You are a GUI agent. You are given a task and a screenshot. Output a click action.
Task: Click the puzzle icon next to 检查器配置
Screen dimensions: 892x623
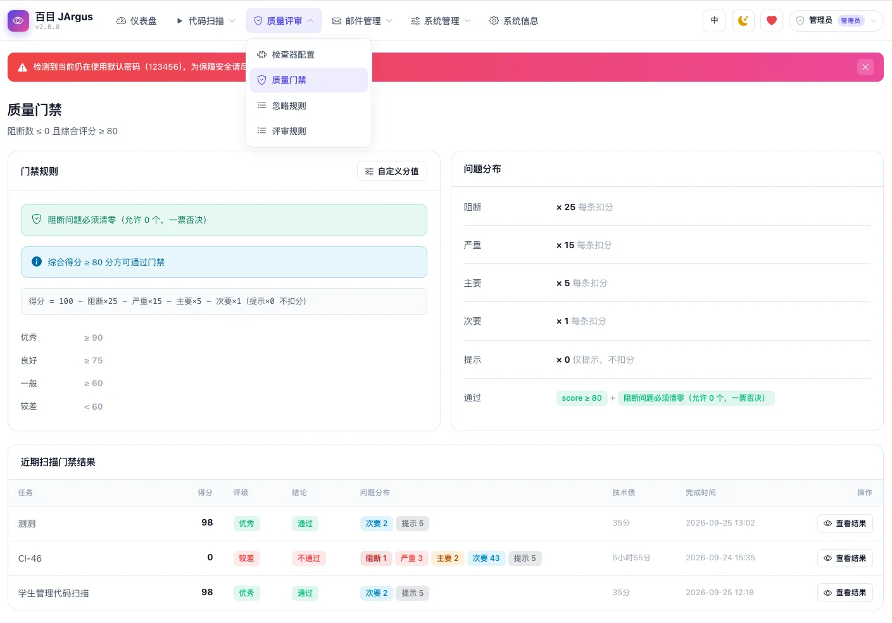[x=261, y=54]
